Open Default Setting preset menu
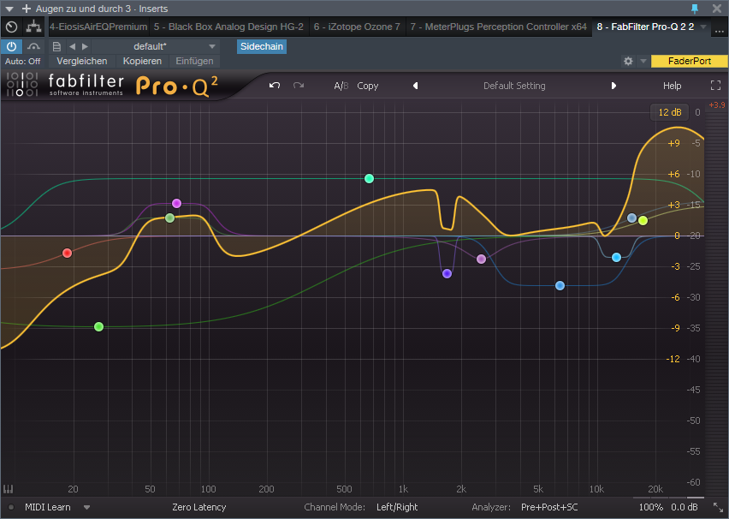729x519 pixels. pyautogui.click(x=514, y=86)
